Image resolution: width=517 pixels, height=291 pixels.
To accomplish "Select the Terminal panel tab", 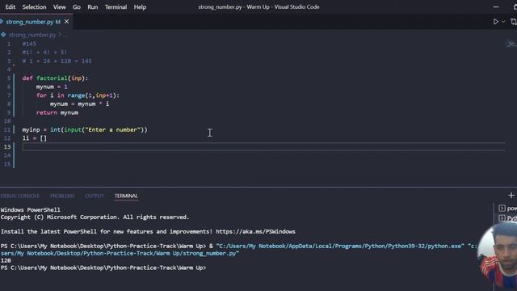I will (x=126, y=196).
